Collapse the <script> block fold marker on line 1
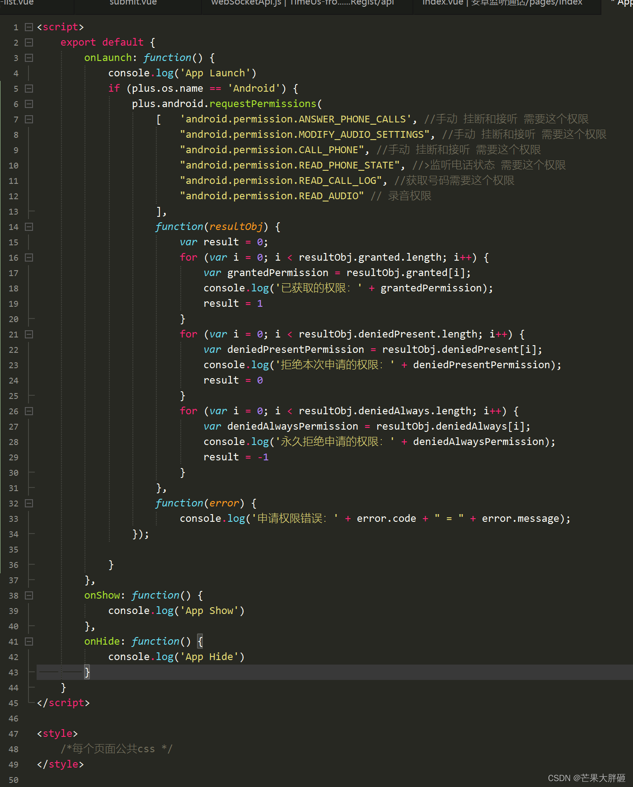This screenshot has height=787, width=633. pyautogui.click(x=29, y=27)
